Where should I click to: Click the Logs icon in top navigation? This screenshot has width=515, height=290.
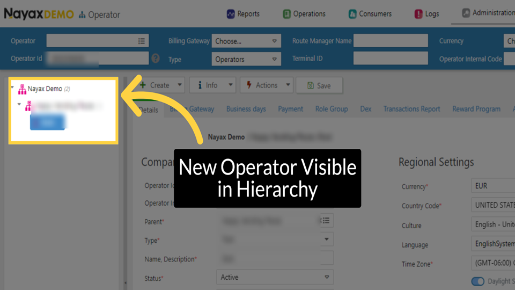pyautogui.click(x=418, y=14)
